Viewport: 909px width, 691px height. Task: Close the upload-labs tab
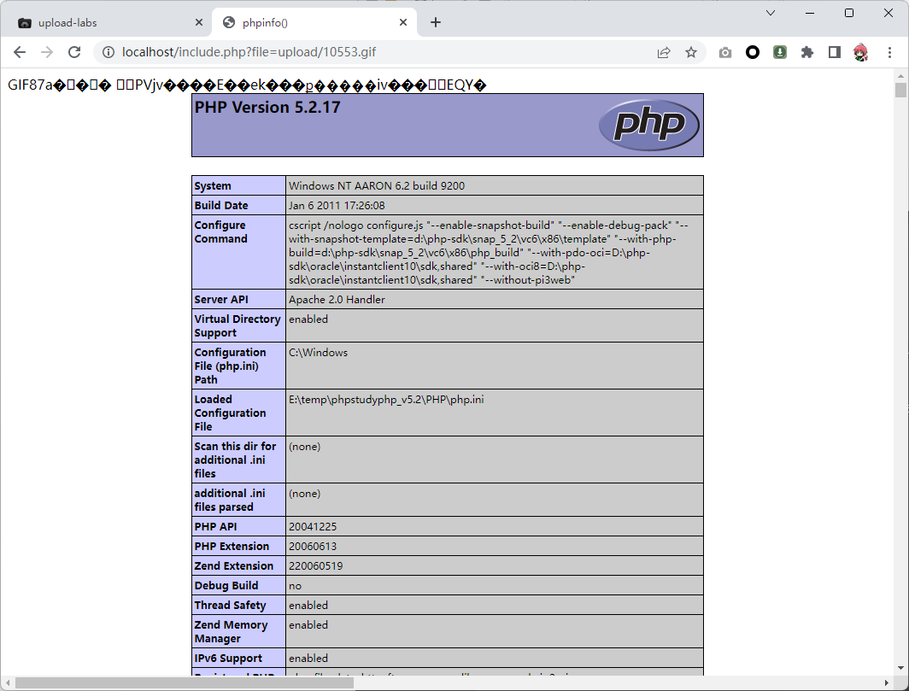pos(200,23)
